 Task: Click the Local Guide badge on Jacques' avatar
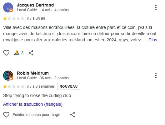[x=11, y=10]
